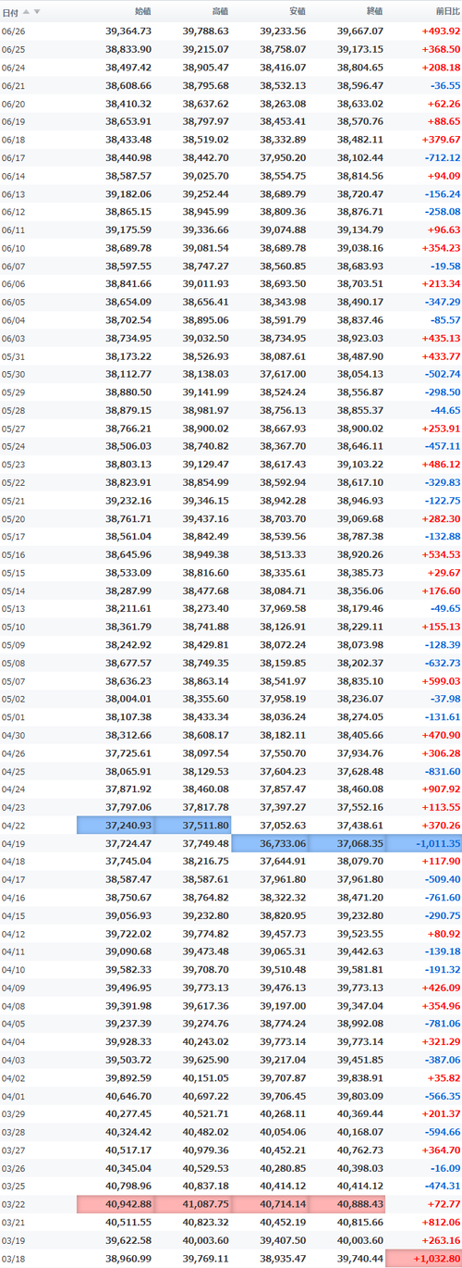Select the red highlighted 03/22 close 40,888.43
This screenshot has width=462, height=1268.
point(346,1205)
